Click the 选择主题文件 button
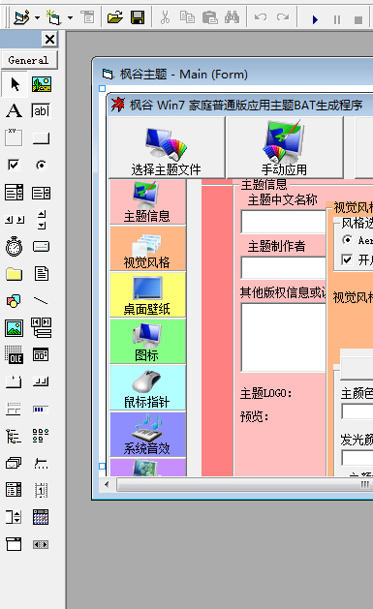This screenshot has height=609, width=373. tap(167, 147)
